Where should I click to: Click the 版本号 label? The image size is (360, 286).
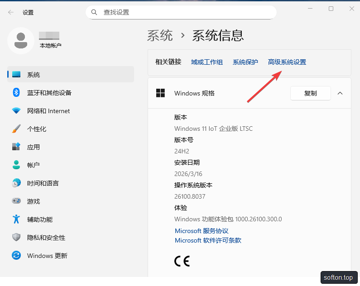[x=184, y=140]
